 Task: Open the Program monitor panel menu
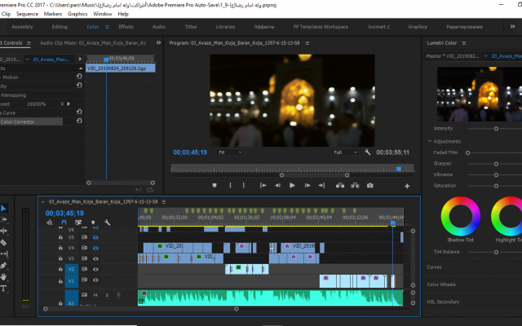tap(307, 43)
